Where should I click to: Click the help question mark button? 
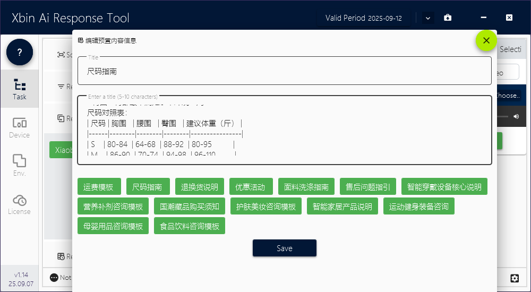[x=20, y=52]
